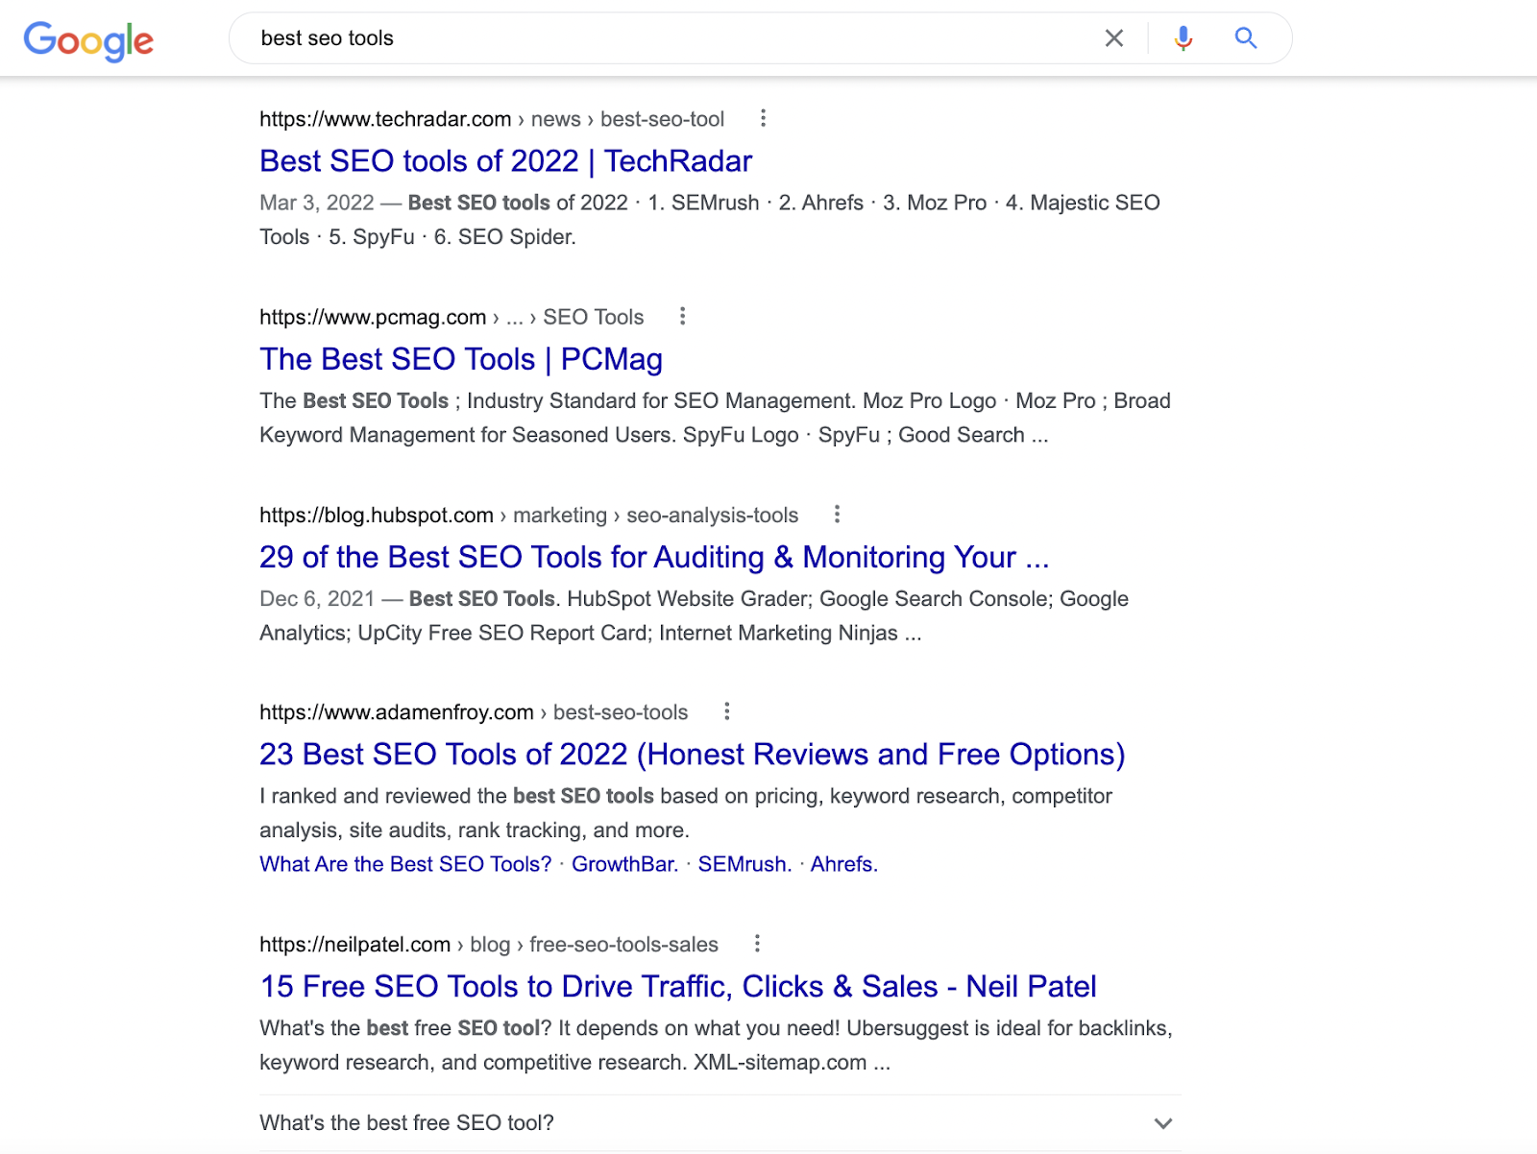Clear the search query with X
This screenshot has width=1537, height=1154.
tap(1113, 38)
